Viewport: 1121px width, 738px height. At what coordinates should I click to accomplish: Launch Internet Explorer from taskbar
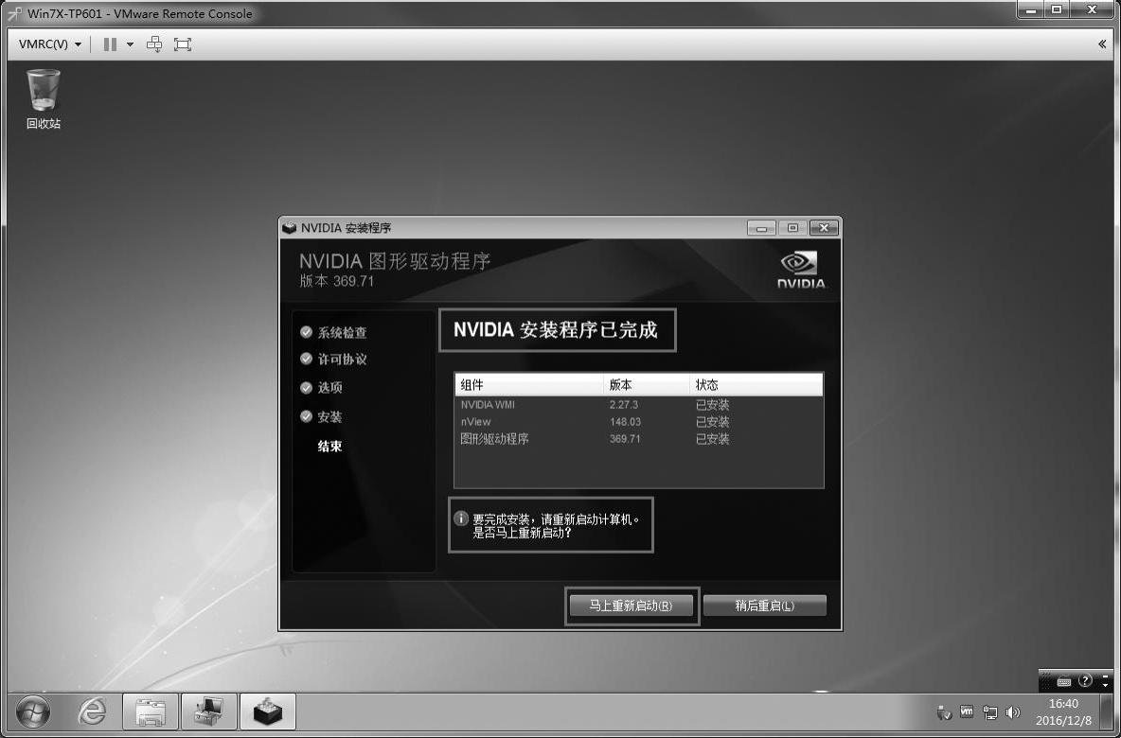click(x=92, y=712)
